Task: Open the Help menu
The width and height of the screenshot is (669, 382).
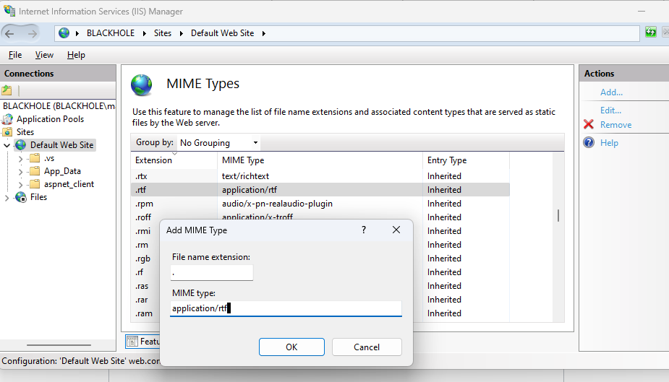Action: pyautogui.click(x=76, y=55)
